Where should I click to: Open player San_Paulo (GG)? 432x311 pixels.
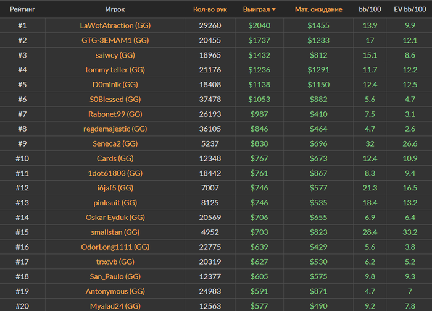[115, 276]
